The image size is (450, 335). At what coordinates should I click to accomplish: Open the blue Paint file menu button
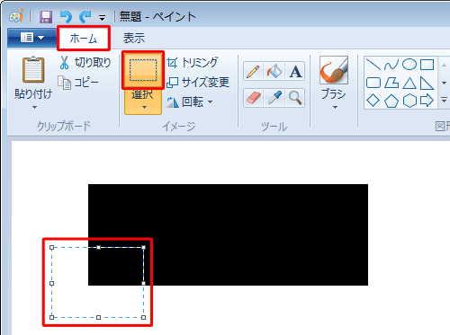coord(31,38)
